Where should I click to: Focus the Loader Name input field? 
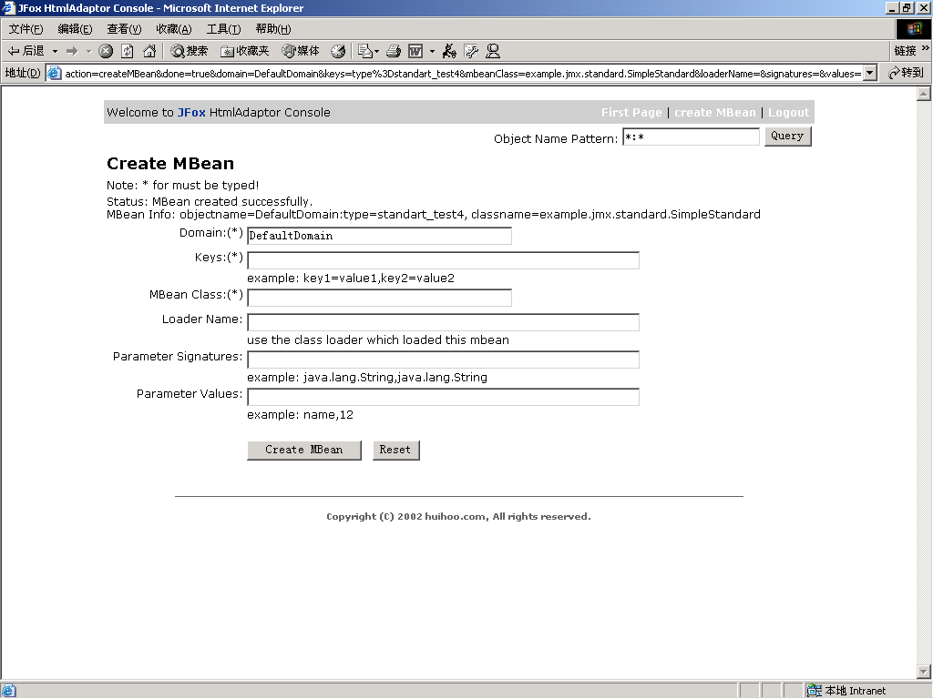click(x=444, y=322)
